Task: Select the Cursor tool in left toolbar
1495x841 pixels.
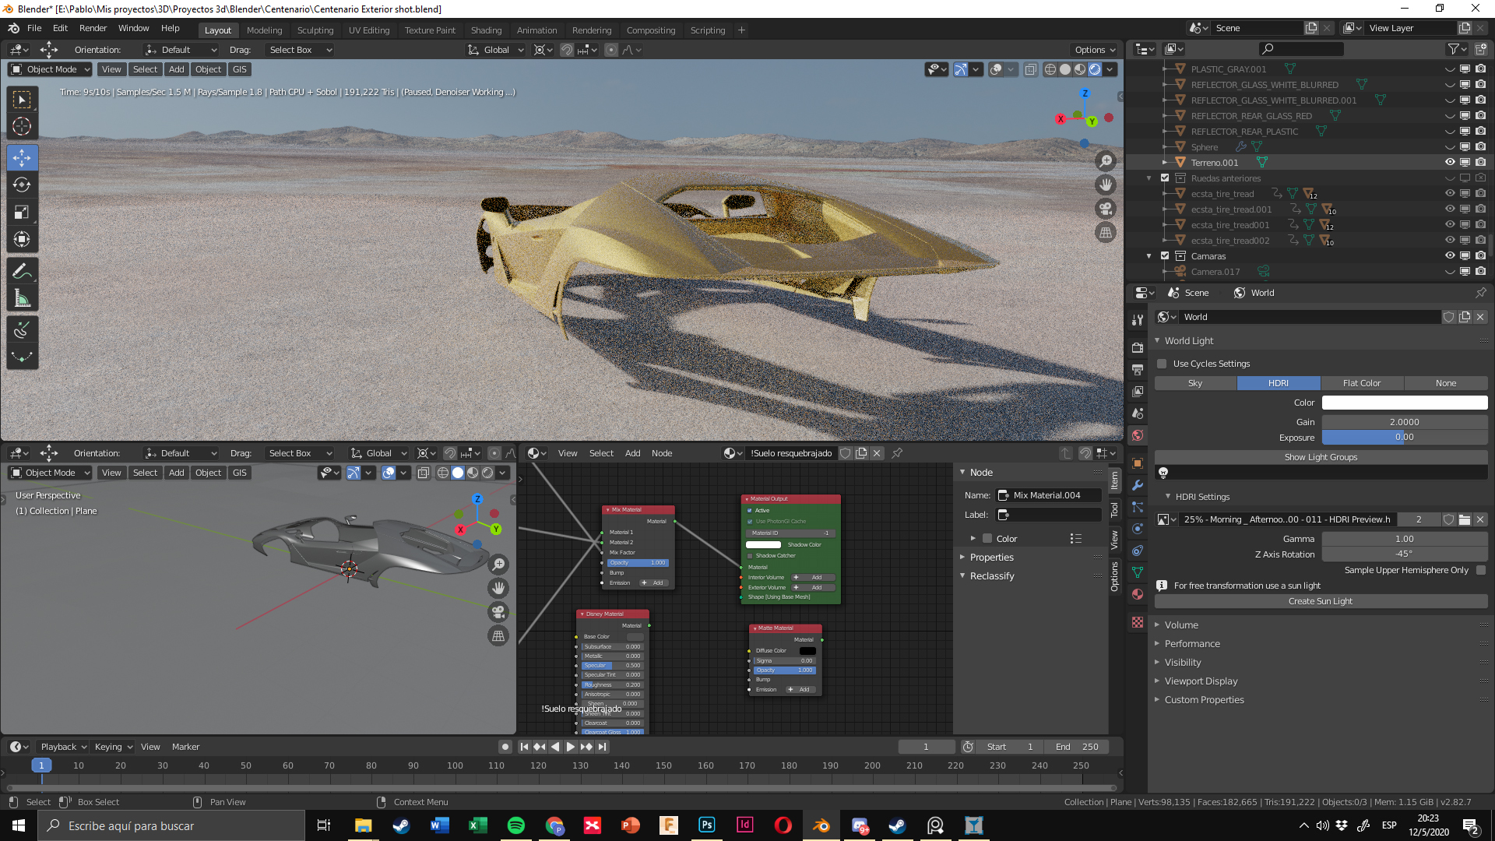Action: pyautogui.click(x=22, y=126)
